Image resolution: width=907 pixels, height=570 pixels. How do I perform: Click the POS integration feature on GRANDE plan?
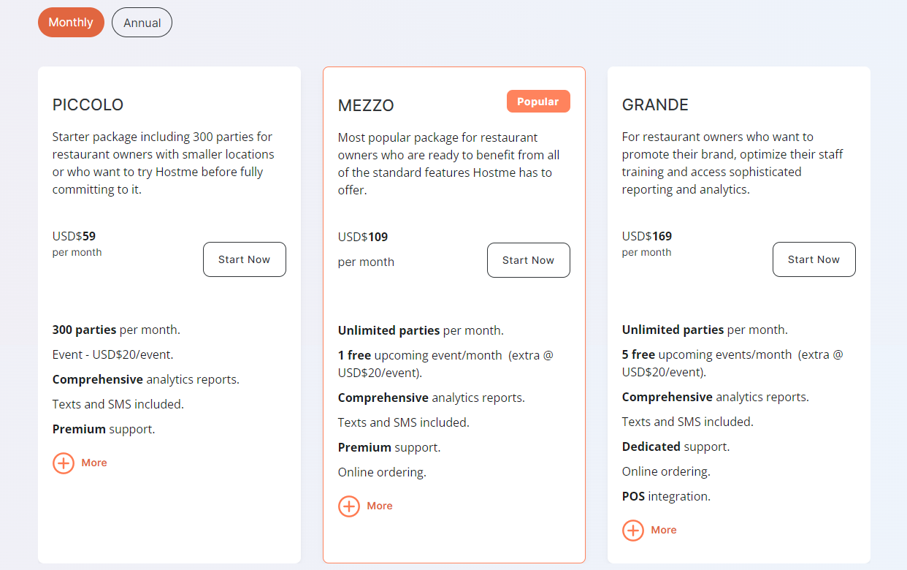[x=666, y=495]
